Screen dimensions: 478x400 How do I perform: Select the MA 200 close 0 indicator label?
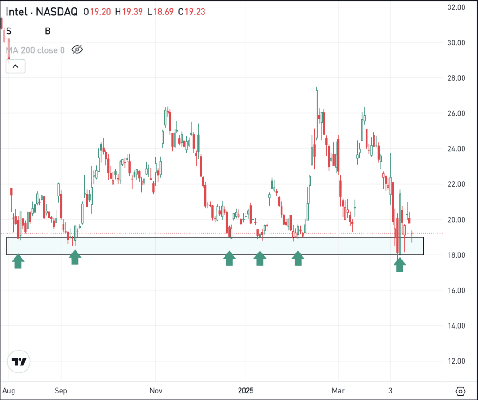[x=35, y=50]
